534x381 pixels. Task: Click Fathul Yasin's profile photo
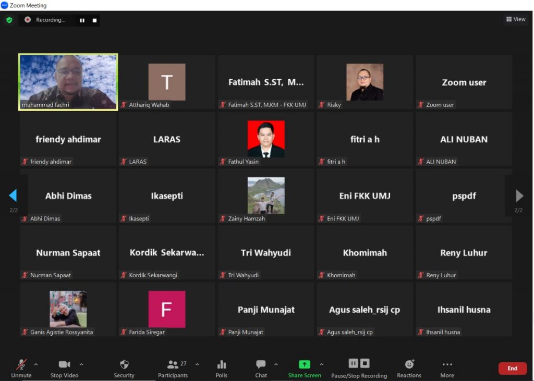(x=266, y=139)
